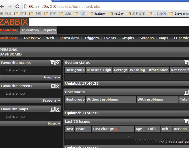The width and height of the screenshot is (189, 148).
Task: Open the Last 20 issues widget menu icon
Action: point(186,122)
